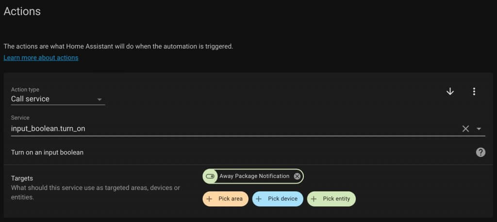Viewport: 497px width, 222px height.
Task: Click the Pick entity label
Action: (x=336, y=199)
